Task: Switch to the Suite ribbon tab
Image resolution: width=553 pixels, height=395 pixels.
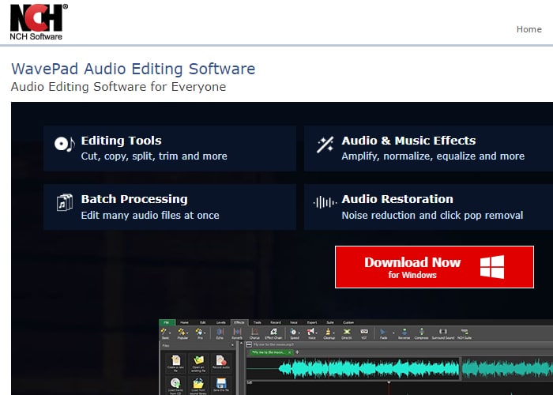Action: (330, 322)
